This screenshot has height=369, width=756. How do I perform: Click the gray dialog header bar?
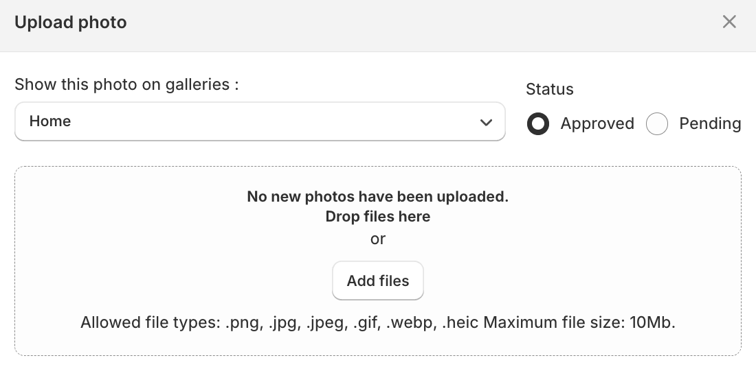pyautogui.click(x=412, y=24)
